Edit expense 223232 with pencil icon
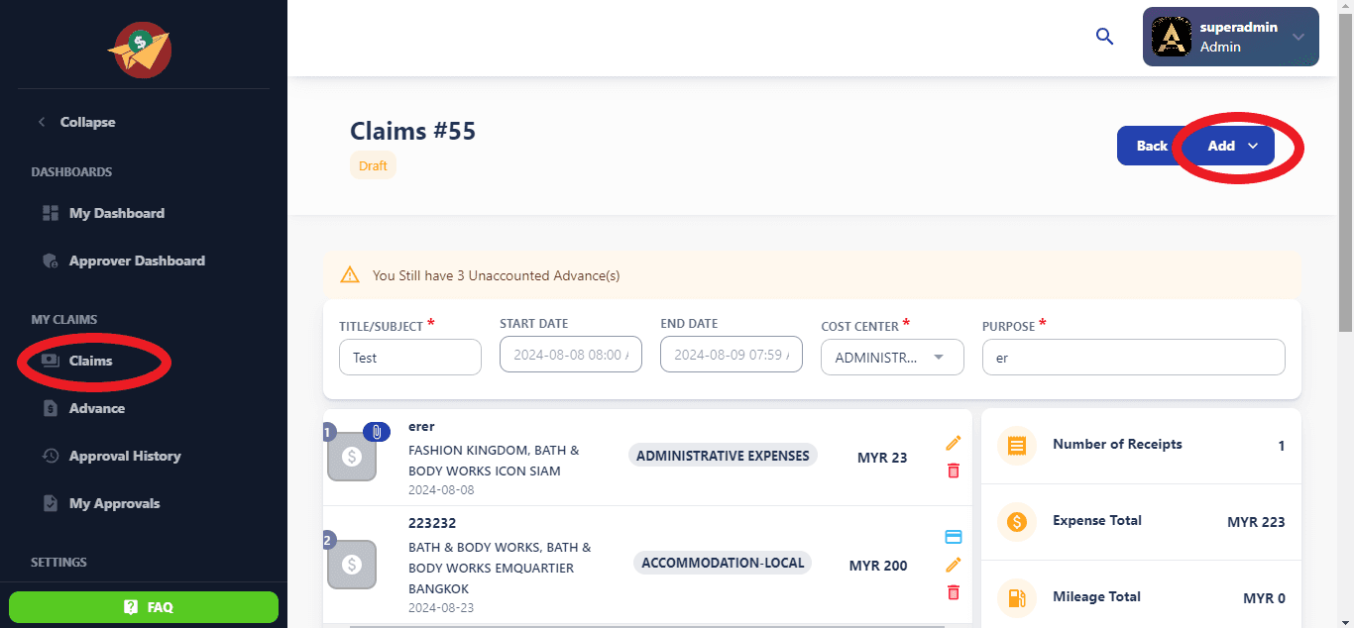 [x=954, y=565]
